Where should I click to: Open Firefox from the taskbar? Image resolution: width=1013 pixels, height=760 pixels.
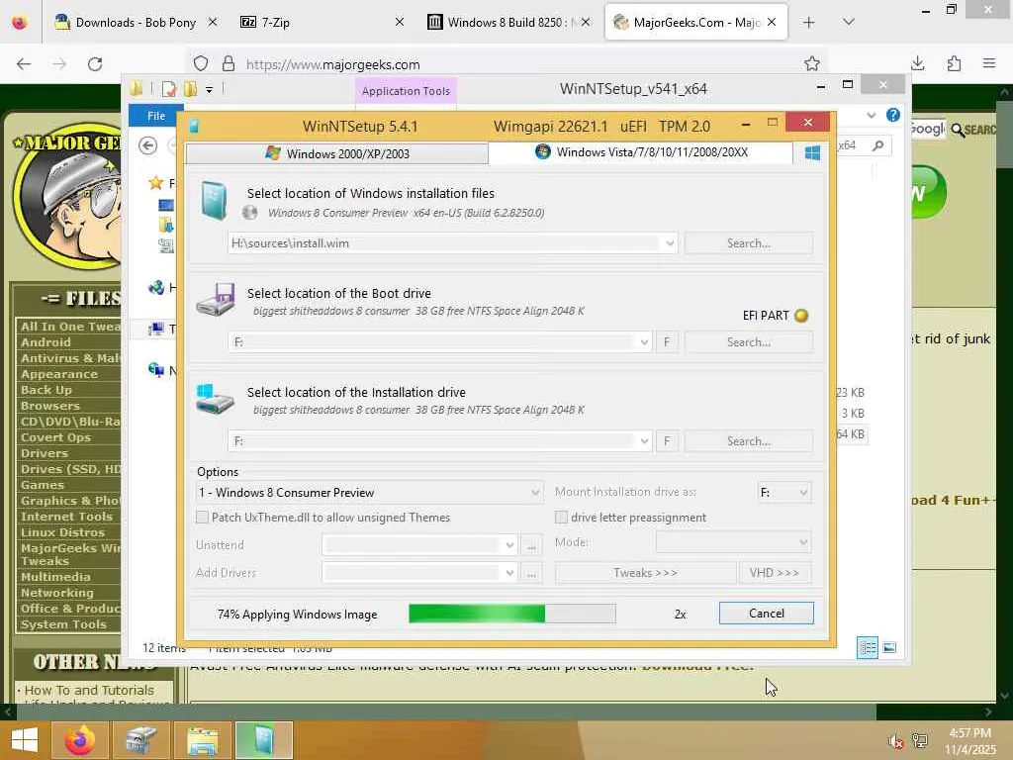pyautogui.click(x=79, y=740)
